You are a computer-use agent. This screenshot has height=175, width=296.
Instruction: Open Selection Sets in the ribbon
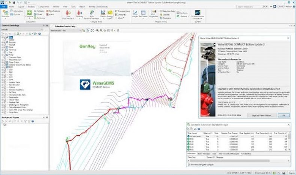(x=167, y=11)
